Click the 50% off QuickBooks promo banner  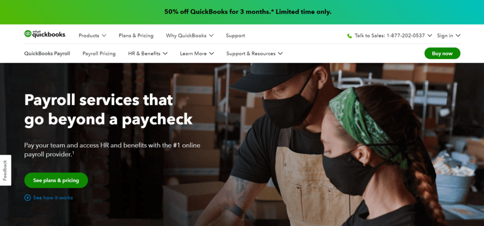(x=248, y=12)
